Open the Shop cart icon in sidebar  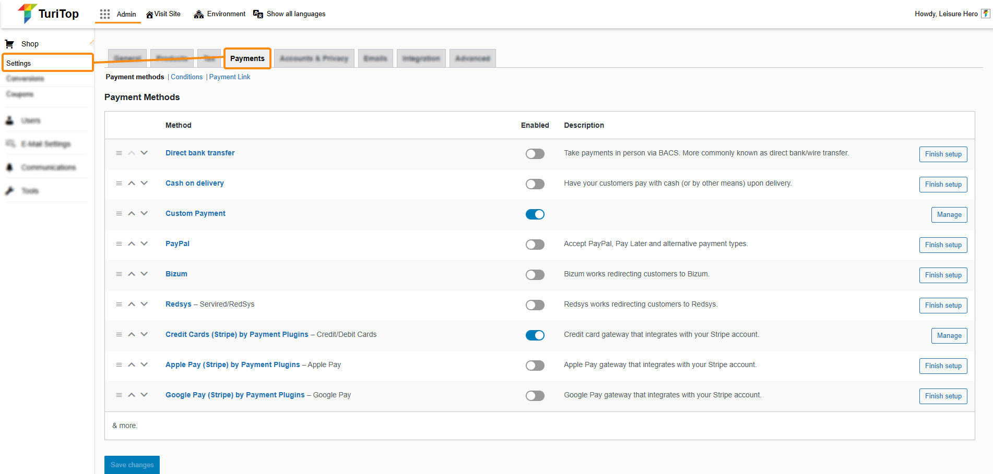point(9,44)
